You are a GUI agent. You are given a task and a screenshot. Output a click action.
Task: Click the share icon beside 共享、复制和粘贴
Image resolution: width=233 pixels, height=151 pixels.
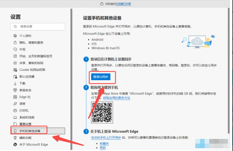pyautogui.click(x=15, y=63)
